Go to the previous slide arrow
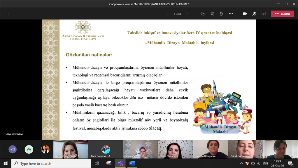Screen dimensions: 298x168 (167, 14)
